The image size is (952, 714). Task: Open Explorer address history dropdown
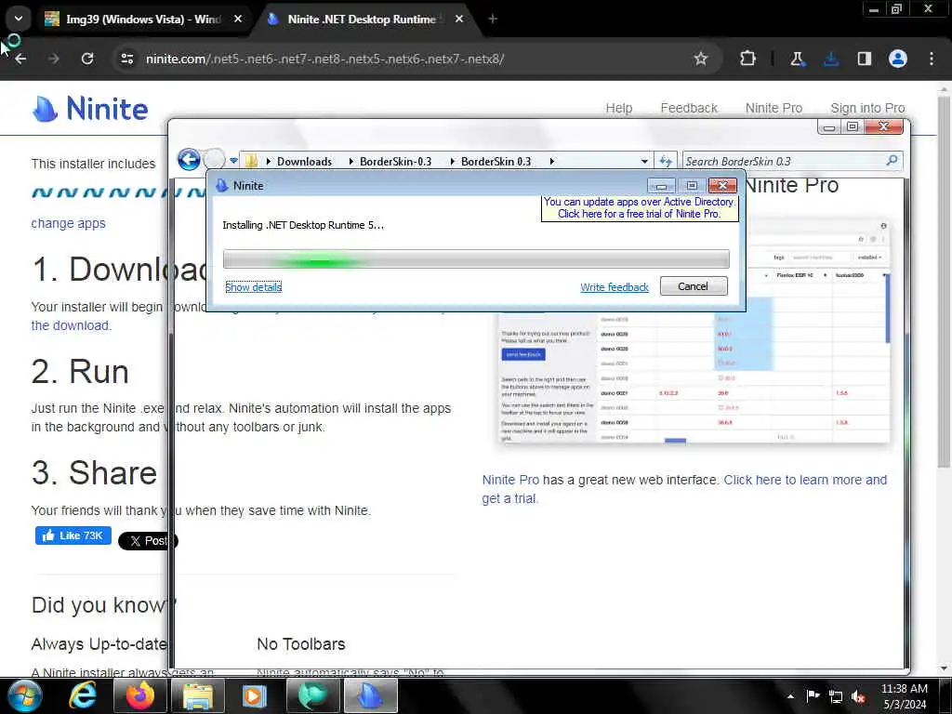[644, 162]
